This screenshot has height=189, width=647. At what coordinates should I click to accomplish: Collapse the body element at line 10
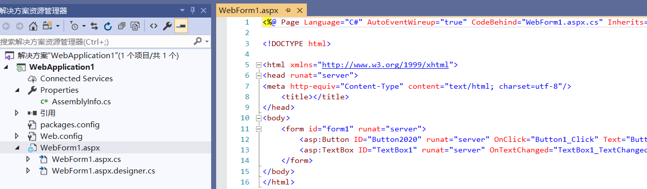pos(258,118)
